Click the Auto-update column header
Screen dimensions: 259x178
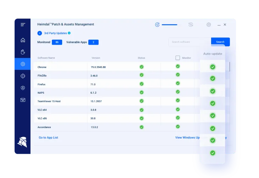[x=213, y=54]
